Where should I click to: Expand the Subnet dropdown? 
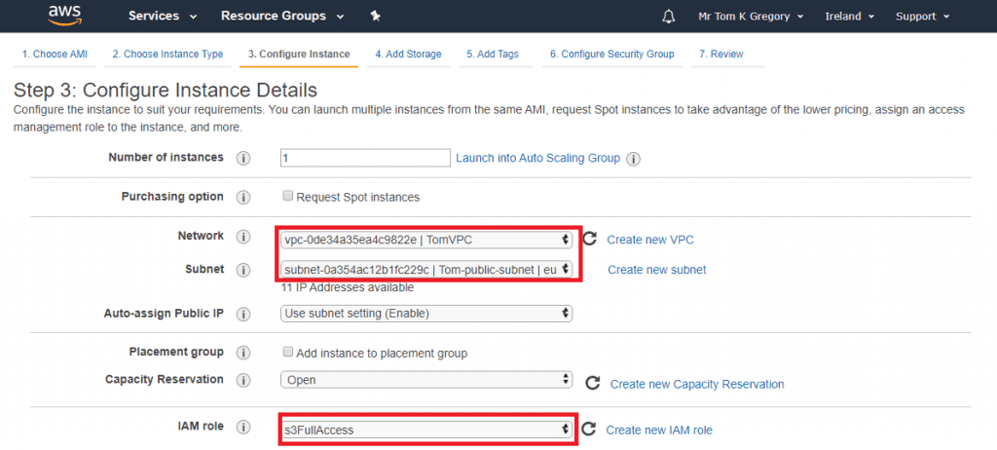click(x=425, y=269)
